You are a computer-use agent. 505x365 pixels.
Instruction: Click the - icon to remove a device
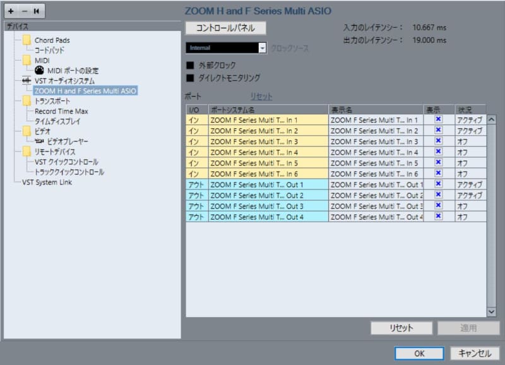click(24, 10)
